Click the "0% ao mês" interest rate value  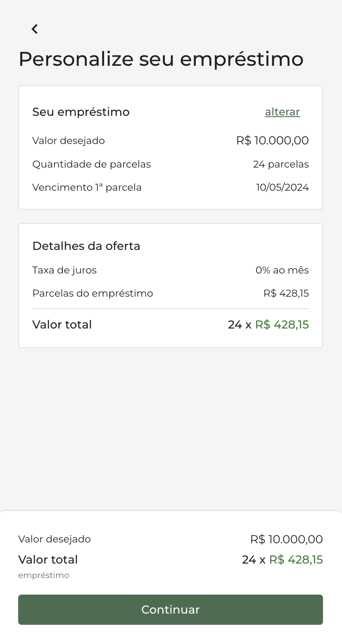(x=282, y=270)
